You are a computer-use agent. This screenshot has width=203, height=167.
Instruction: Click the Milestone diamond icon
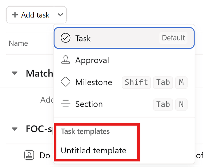[66, 82]
